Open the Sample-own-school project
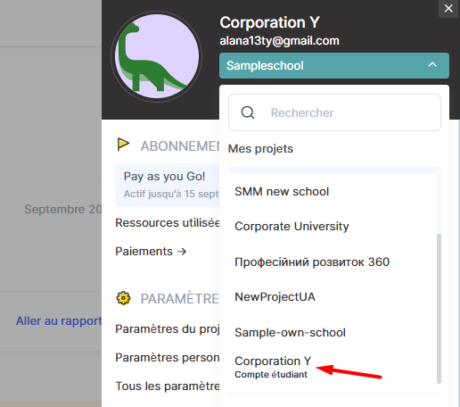460x407 pixels. click(x=290, y=332)
